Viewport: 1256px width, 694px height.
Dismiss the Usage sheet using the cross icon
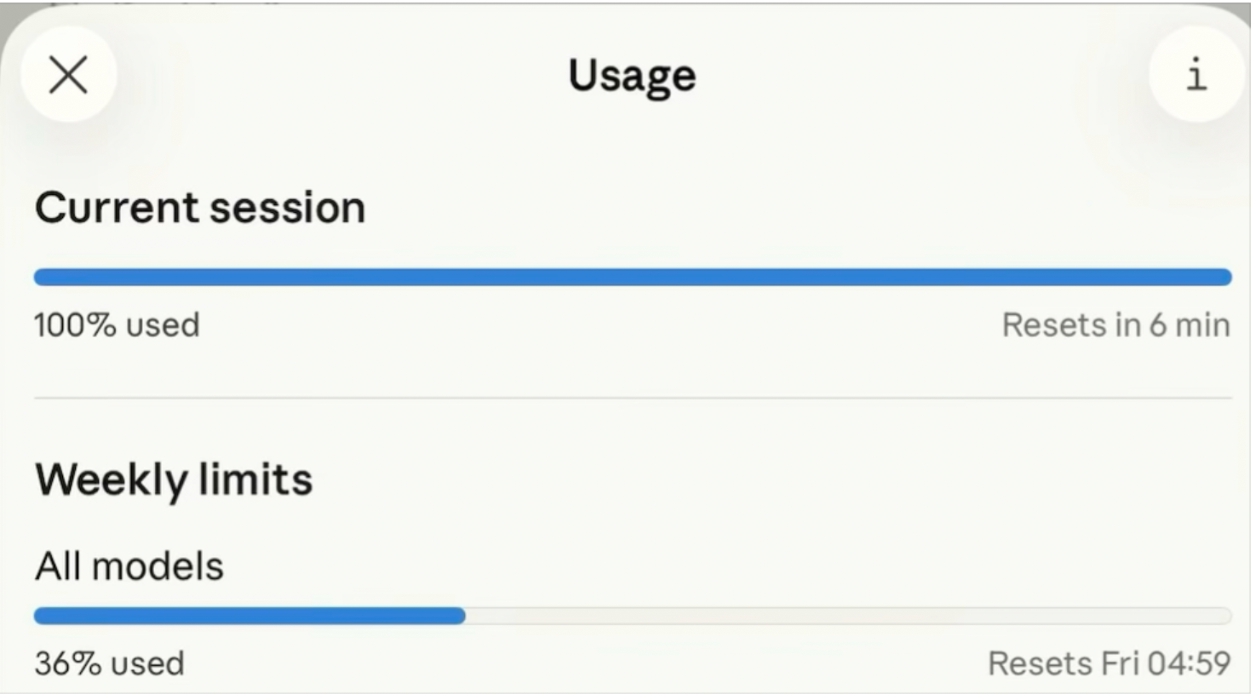pos(68,74)
